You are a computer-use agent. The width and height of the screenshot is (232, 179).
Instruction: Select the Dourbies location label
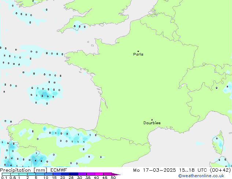tap(152, 123)
